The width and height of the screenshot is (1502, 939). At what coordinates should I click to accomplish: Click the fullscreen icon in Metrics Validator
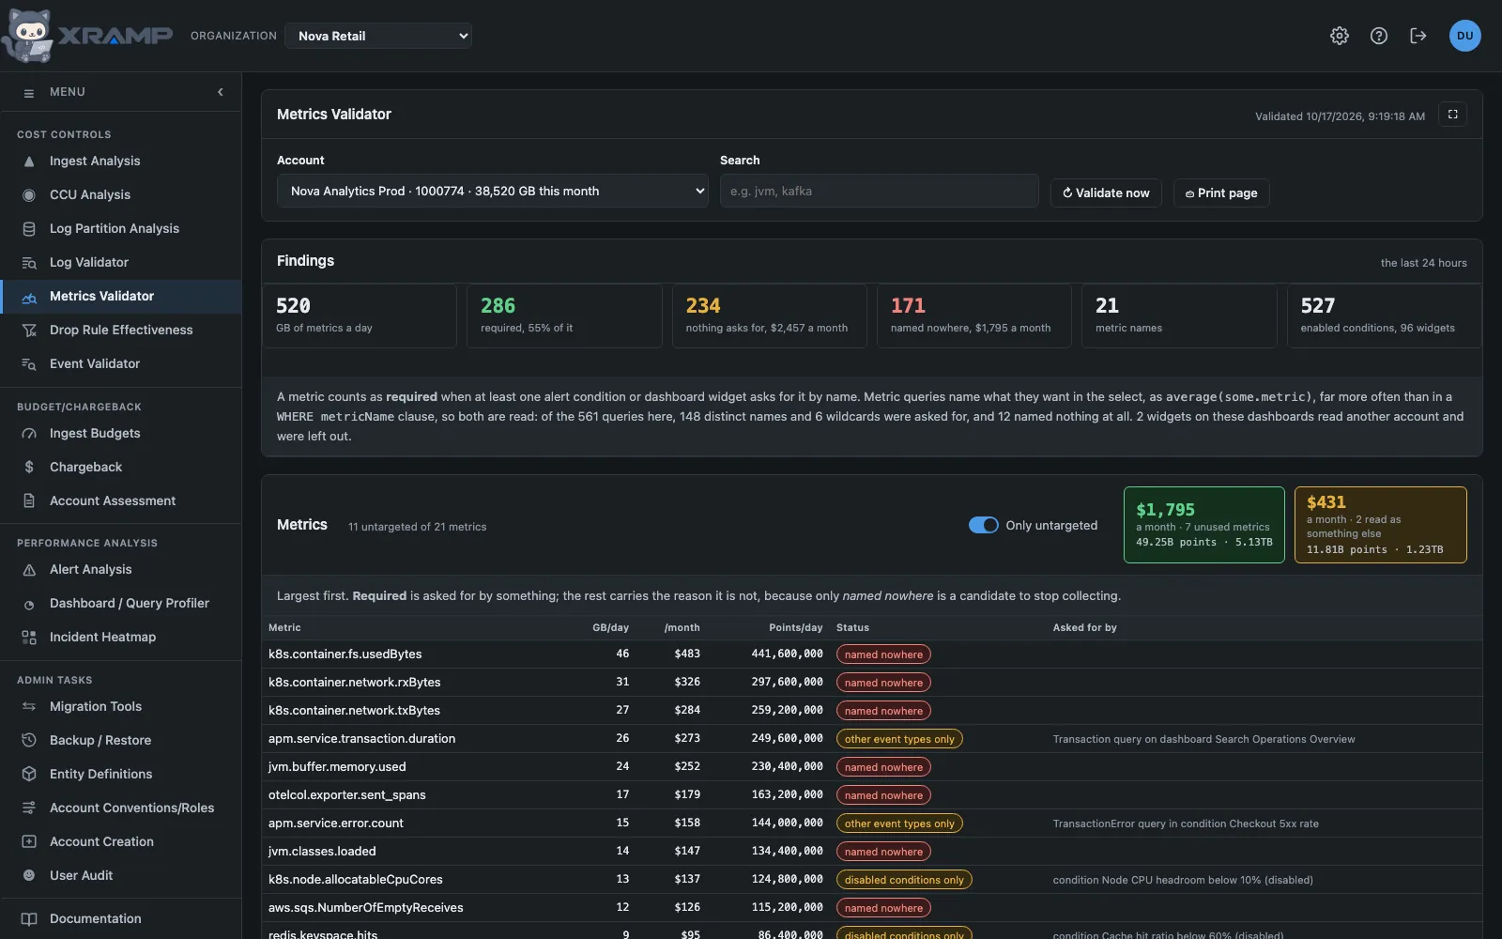[1453, 115]
